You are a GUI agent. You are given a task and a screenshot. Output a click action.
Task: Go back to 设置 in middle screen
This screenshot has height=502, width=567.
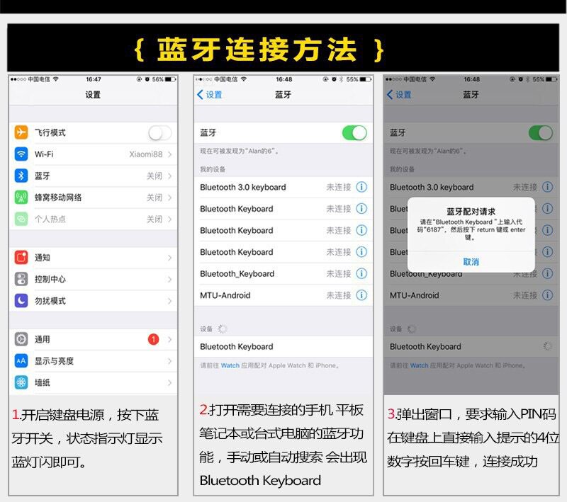click(209, 95)
